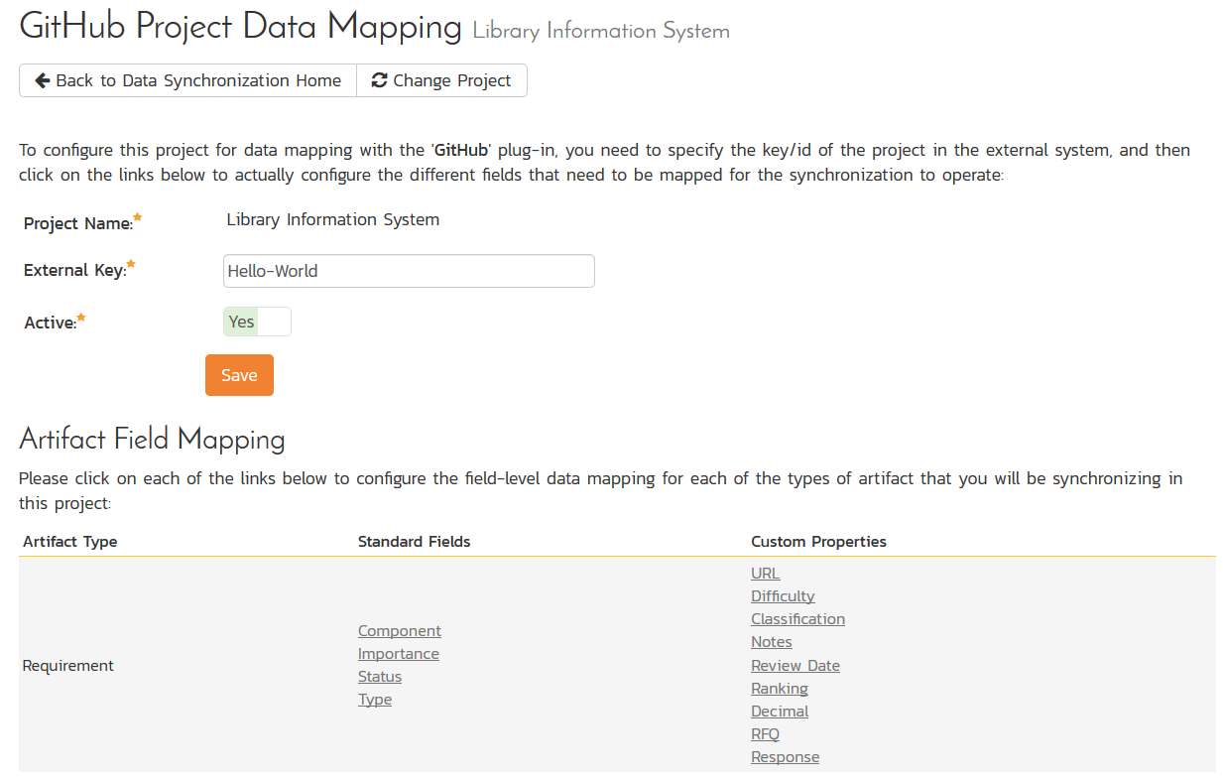Open the Classification custom property link
1223x779 pixels.
pos(798,619)
